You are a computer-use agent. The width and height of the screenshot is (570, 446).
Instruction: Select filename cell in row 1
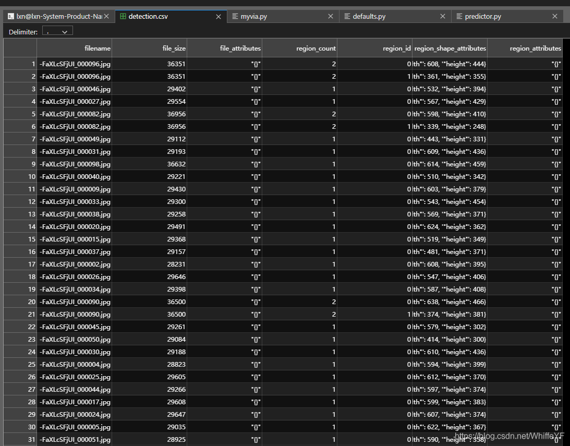(x=74, y=64)
